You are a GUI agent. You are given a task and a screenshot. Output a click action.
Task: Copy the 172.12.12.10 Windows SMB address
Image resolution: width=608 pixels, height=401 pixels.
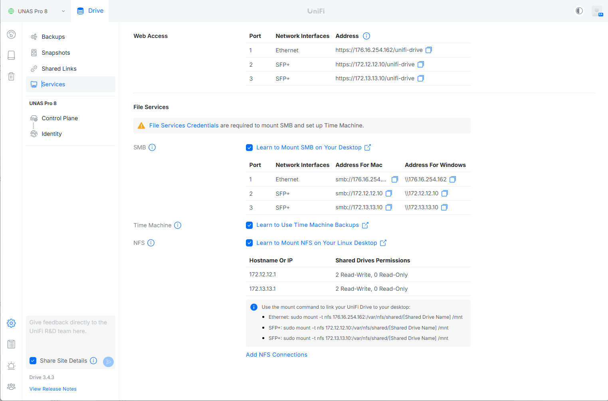pos(444,193)
